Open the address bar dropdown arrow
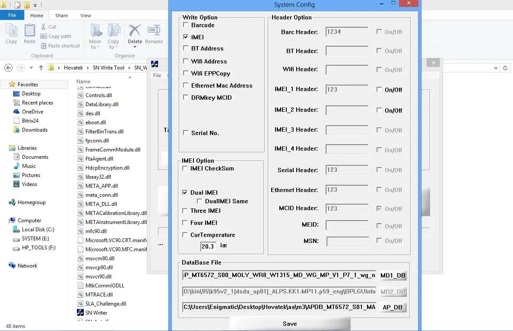513x331 pixels. coord(495,68)
